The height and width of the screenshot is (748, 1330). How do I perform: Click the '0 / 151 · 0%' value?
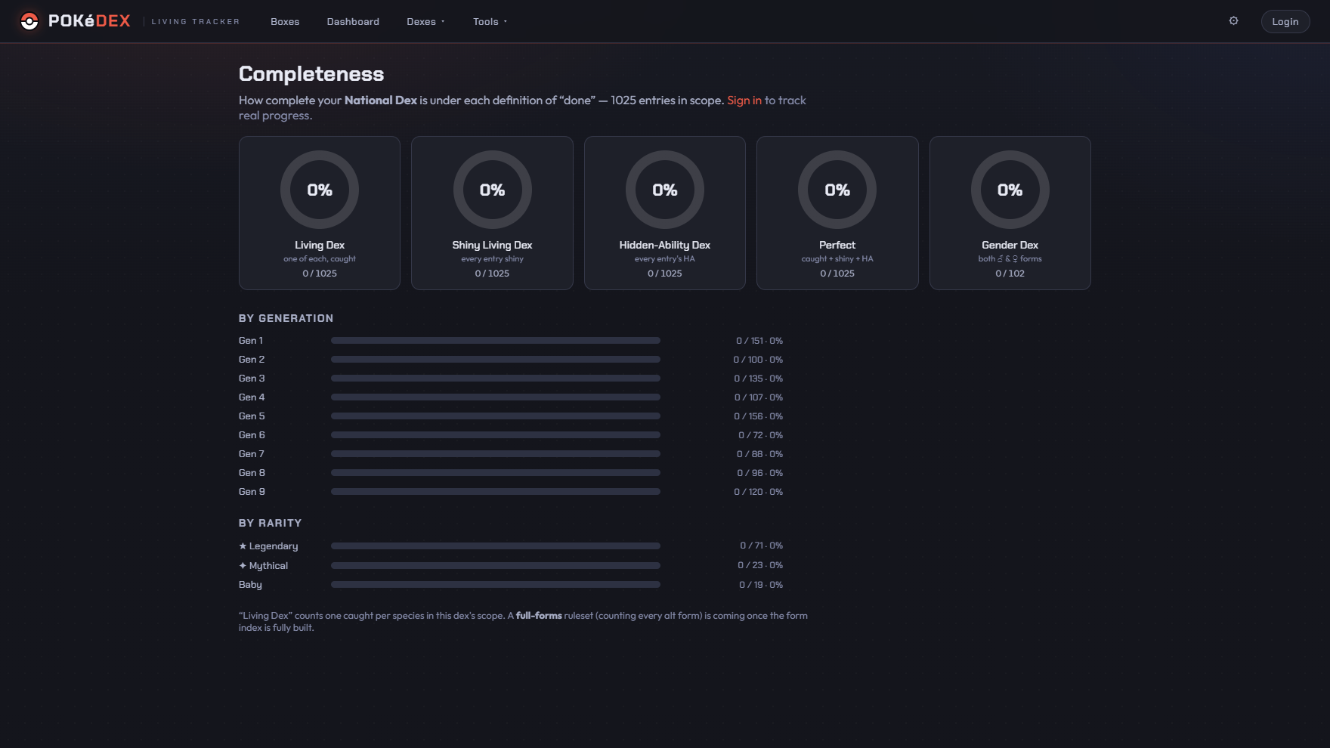point(759,341)
